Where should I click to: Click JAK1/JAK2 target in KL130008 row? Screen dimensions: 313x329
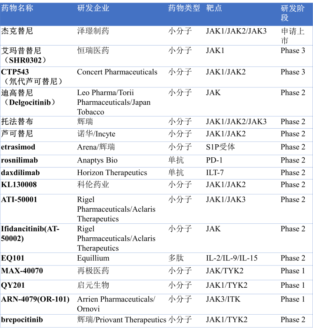point(226,185)
